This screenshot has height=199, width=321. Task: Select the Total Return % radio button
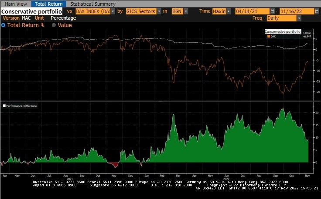(3, 25)
